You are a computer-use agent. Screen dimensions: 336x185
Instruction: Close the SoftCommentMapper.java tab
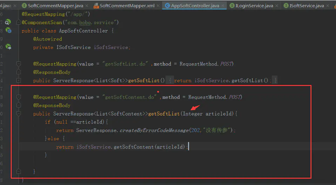pyautogui.click(x=87, y=6)
